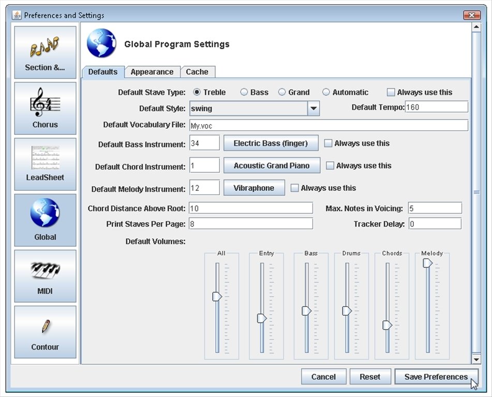The width and height of the screenshot is (492, 397).
Task: Click the Bass volume slider thumb
Action: tap(307, 311)
